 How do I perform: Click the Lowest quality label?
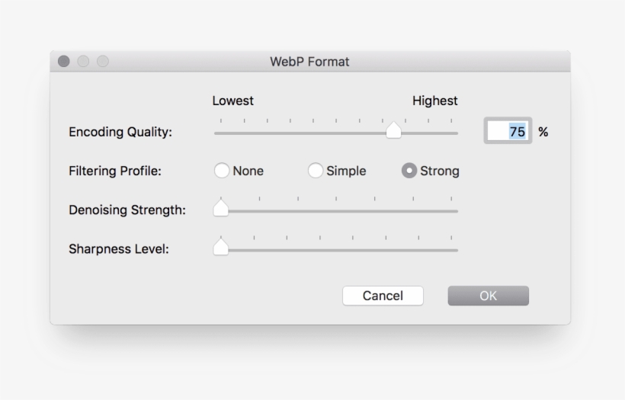point(232,101)
